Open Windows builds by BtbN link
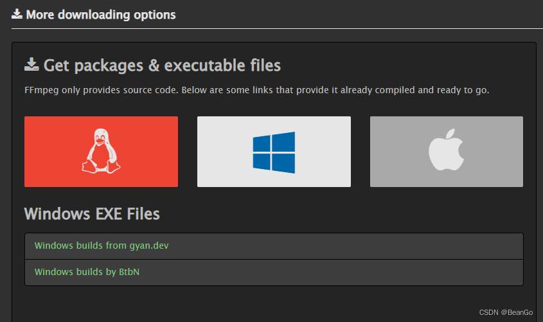 click(87, 272)
